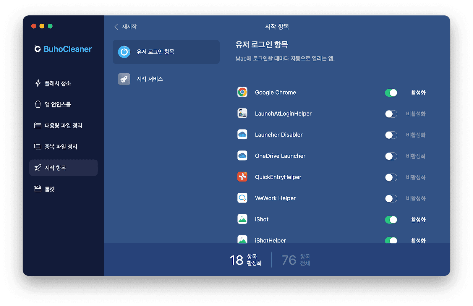
Task: Click the 비활성화 label beside WeWork Helper
Action: pyautogui.click(x=416, y=198)
